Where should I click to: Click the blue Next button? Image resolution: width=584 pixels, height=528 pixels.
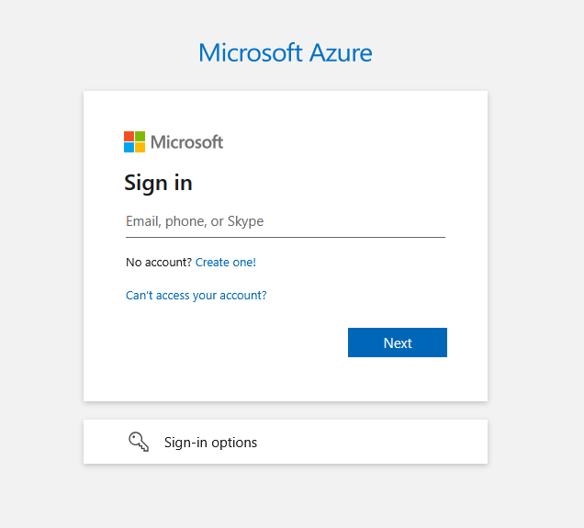[x=398, y=343]
